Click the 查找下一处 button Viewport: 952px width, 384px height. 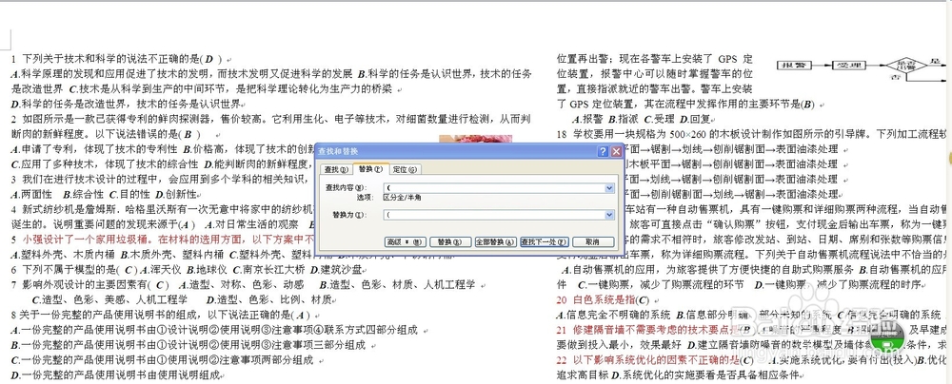click(544, 241)
